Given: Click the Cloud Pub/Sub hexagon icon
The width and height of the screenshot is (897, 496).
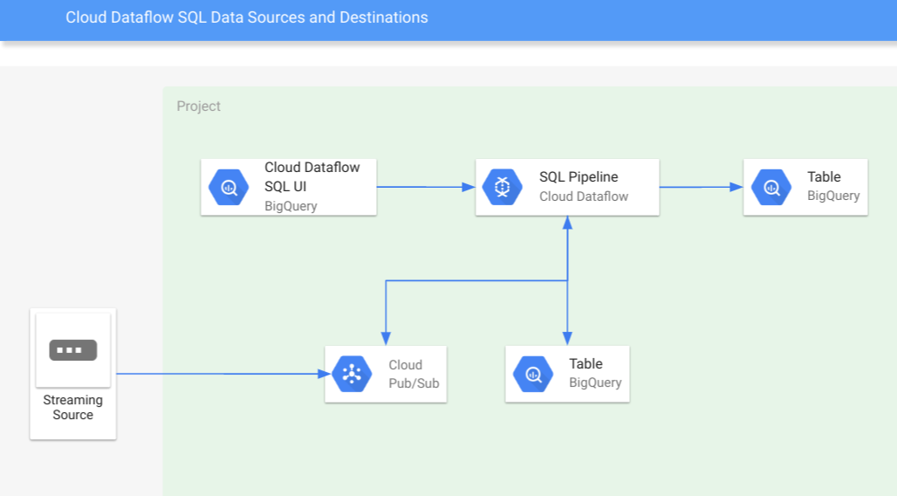Looking at the screenshot, I should [352, 374].
